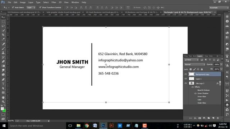Open Chrome from the Windows taskbar

point(87,125)
